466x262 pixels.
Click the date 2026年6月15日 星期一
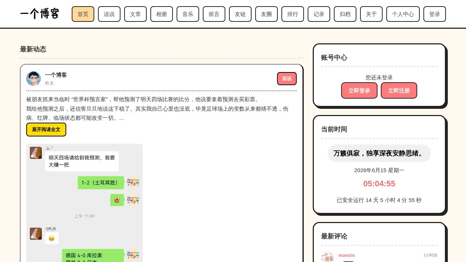tap(379, 170)
